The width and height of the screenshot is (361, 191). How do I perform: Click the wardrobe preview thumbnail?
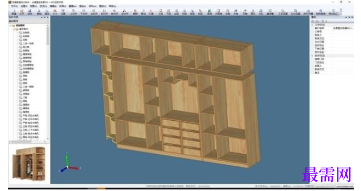click(29, 164)
